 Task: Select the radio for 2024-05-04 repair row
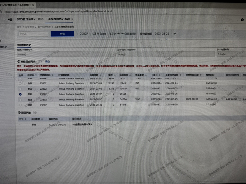[20, 83]
